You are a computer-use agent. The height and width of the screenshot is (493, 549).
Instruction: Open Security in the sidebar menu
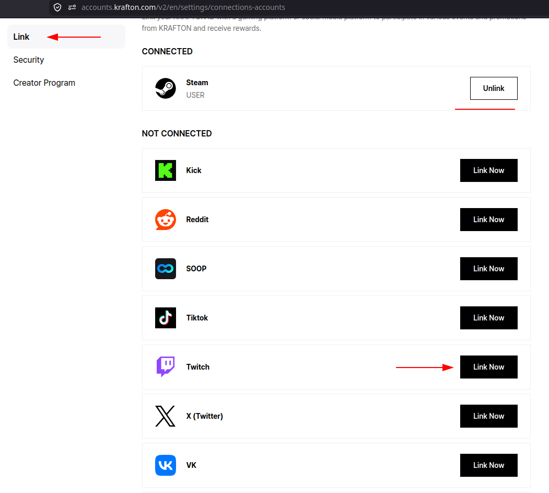point(29,60)
